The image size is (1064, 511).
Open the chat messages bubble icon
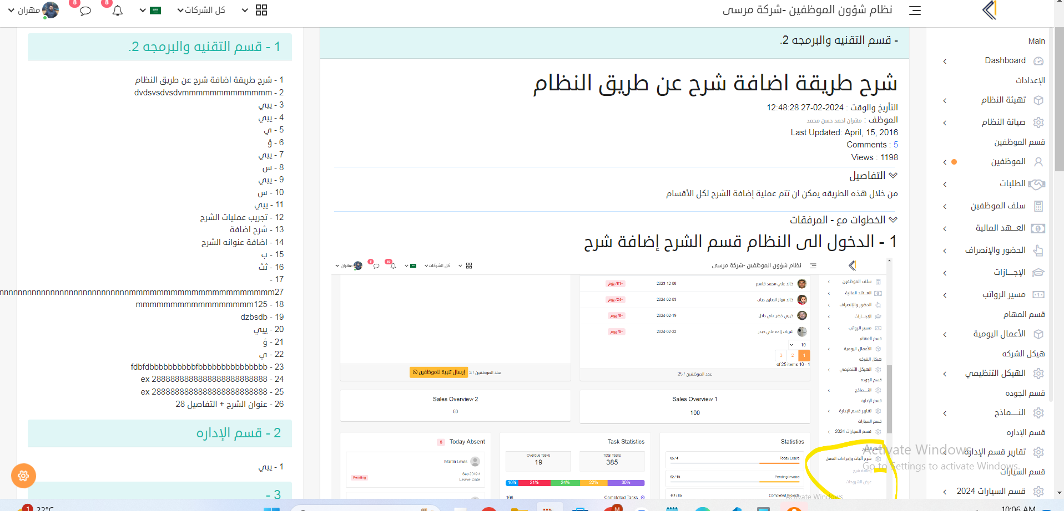pos(85,11)
